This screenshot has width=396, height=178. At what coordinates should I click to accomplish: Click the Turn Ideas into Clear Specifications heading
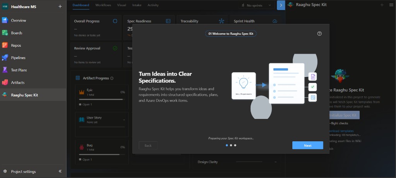coord(165,77)
